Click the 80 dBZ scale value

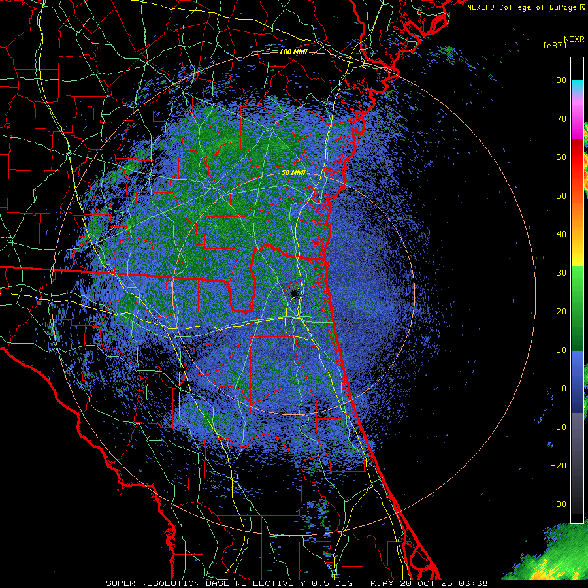[x=561, y=80]
